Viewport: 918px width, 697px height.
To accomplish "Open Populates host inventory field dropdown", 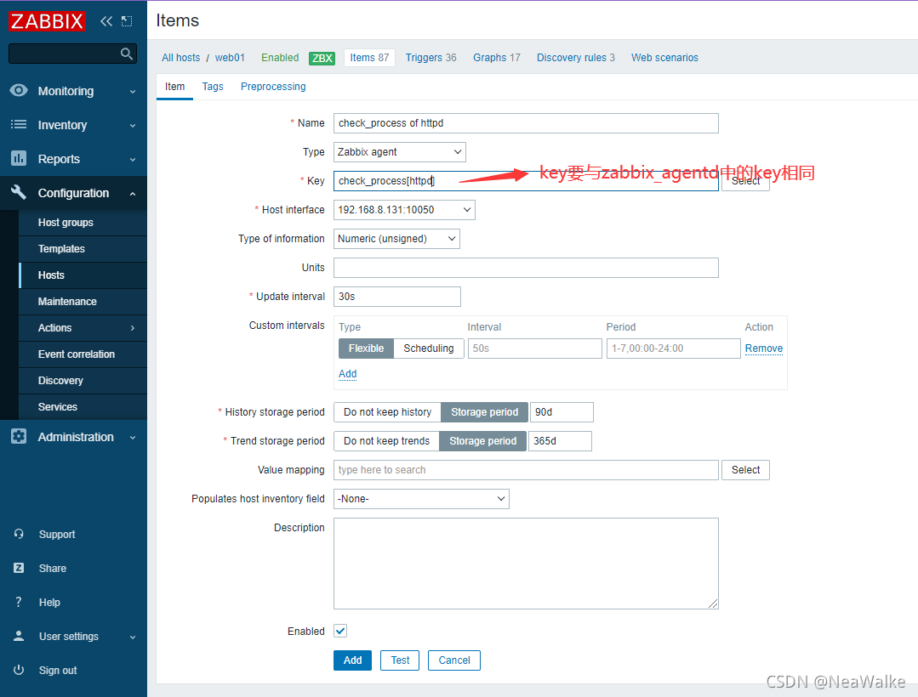I will click(421, 499).
